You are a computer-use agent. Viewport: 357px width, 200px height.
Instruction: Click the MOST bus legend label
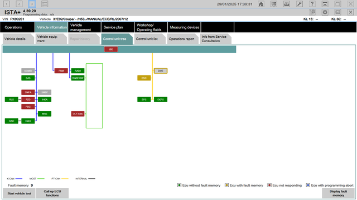point(33,179)
